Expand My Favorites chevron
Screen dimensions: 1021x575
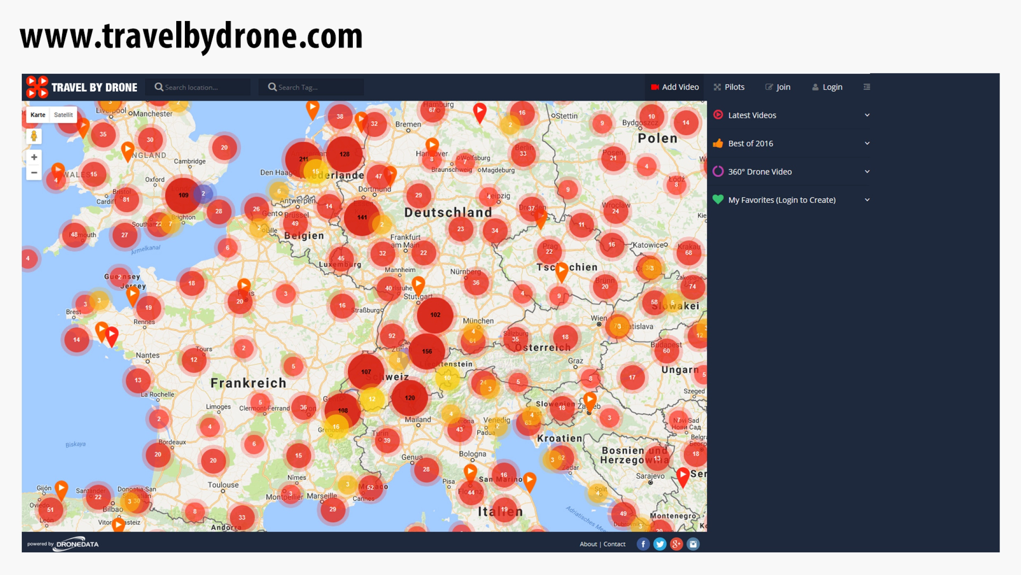point(867,200)
